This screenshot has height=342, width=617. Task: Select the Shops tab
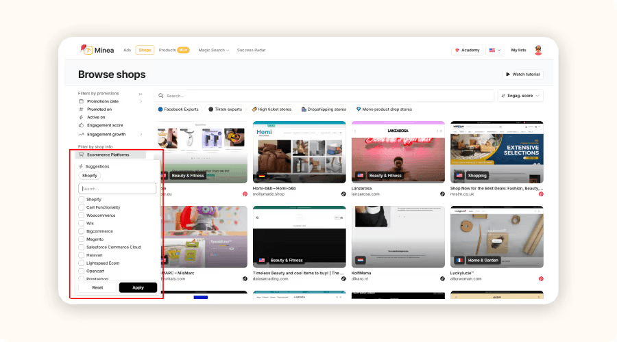coord(145,50)
